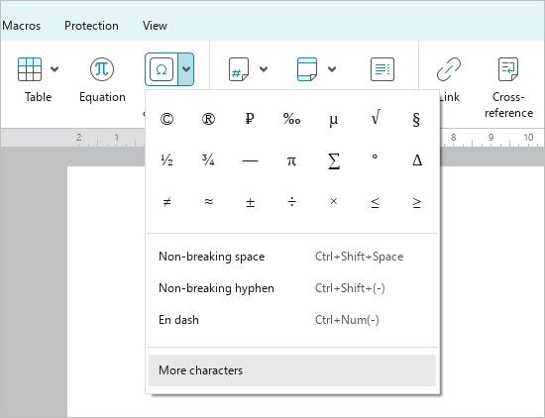Expand the Table dropdown arrow
Viewport: 545px width, 418px height.
tap(54, 69)
